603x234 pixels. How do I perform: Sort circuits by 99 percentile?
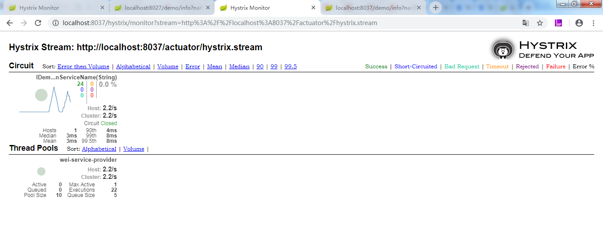[x=274, y=67]
